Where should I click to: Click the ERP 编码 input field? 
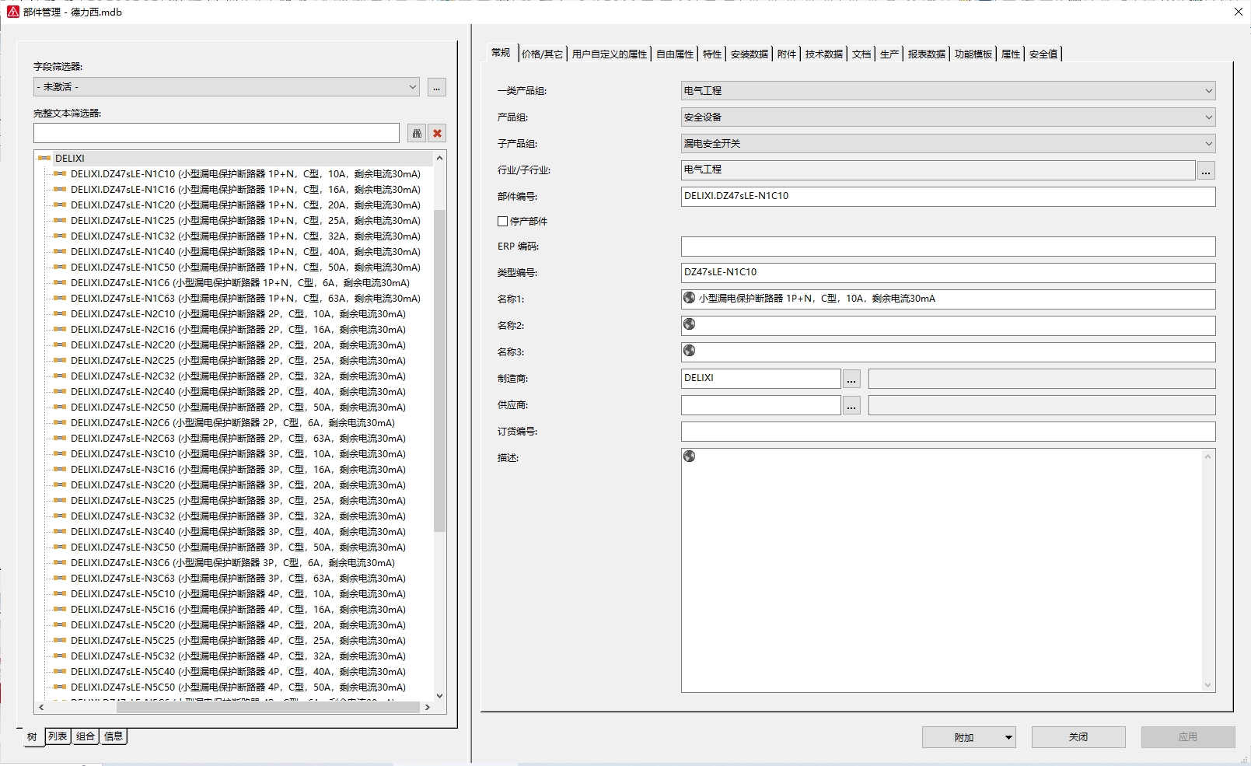[x=947, y=247]
